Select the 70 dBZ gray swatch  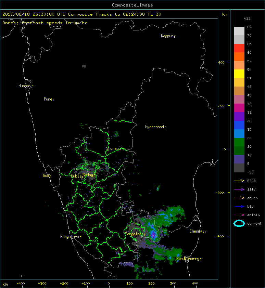click(239, 39)
